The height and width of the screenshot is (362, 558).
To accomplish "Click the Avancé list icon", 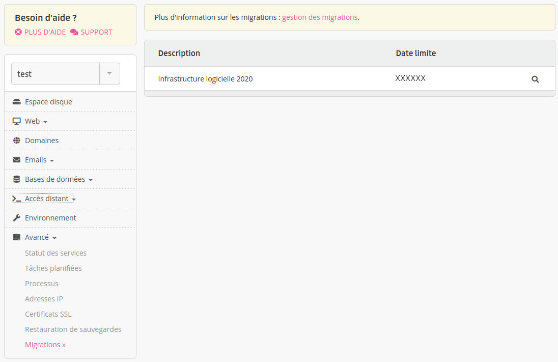I will [x=16, y=237].
